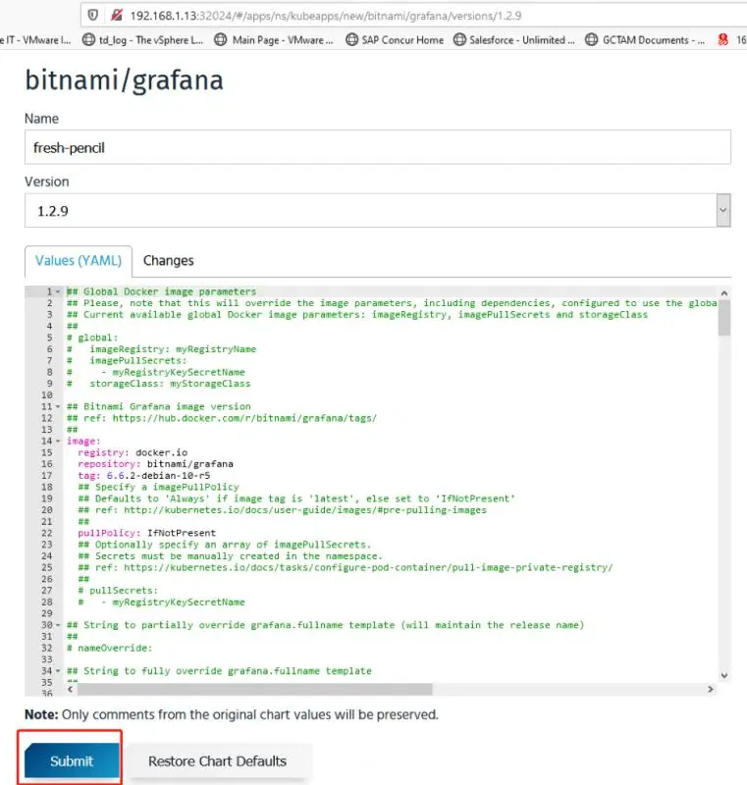Collapse the fold arrow at line 1
This screenshot has height=785, width=747.
[58, 291]
